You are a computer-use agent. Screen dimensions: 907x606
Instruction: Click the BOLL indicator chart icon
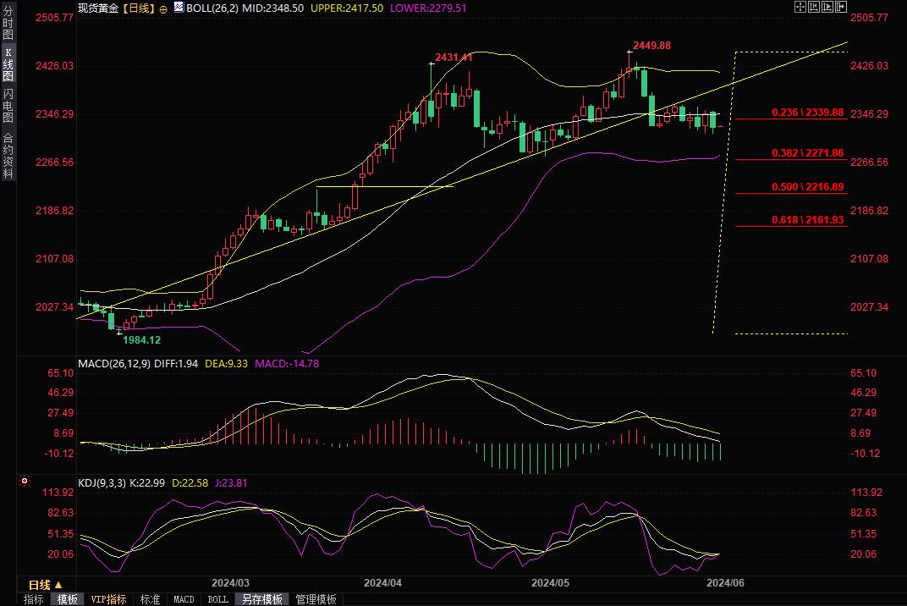point(178,8)
